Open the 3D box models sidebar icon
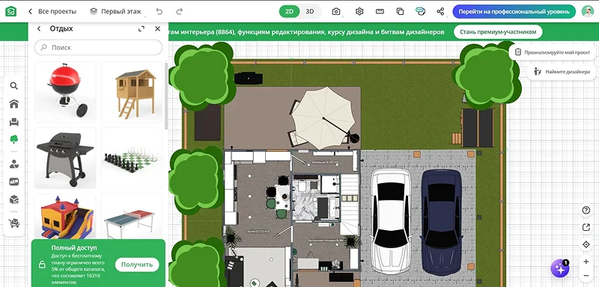Viewport: 599px width, 287px height. 14,200
